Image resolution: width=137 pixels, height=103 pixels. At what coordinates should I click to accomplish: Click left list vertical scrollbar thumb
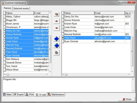[50, 49]
